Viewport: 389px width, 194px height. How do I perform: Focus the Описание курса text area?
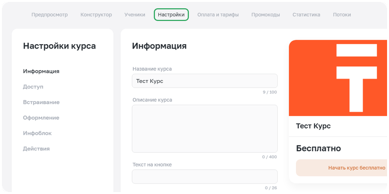(204, 129)
